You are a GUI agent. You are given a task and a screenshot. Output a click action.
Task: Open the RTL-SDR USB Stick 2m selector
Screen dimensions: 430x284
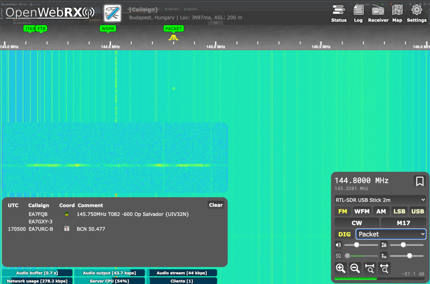(380, 200)
